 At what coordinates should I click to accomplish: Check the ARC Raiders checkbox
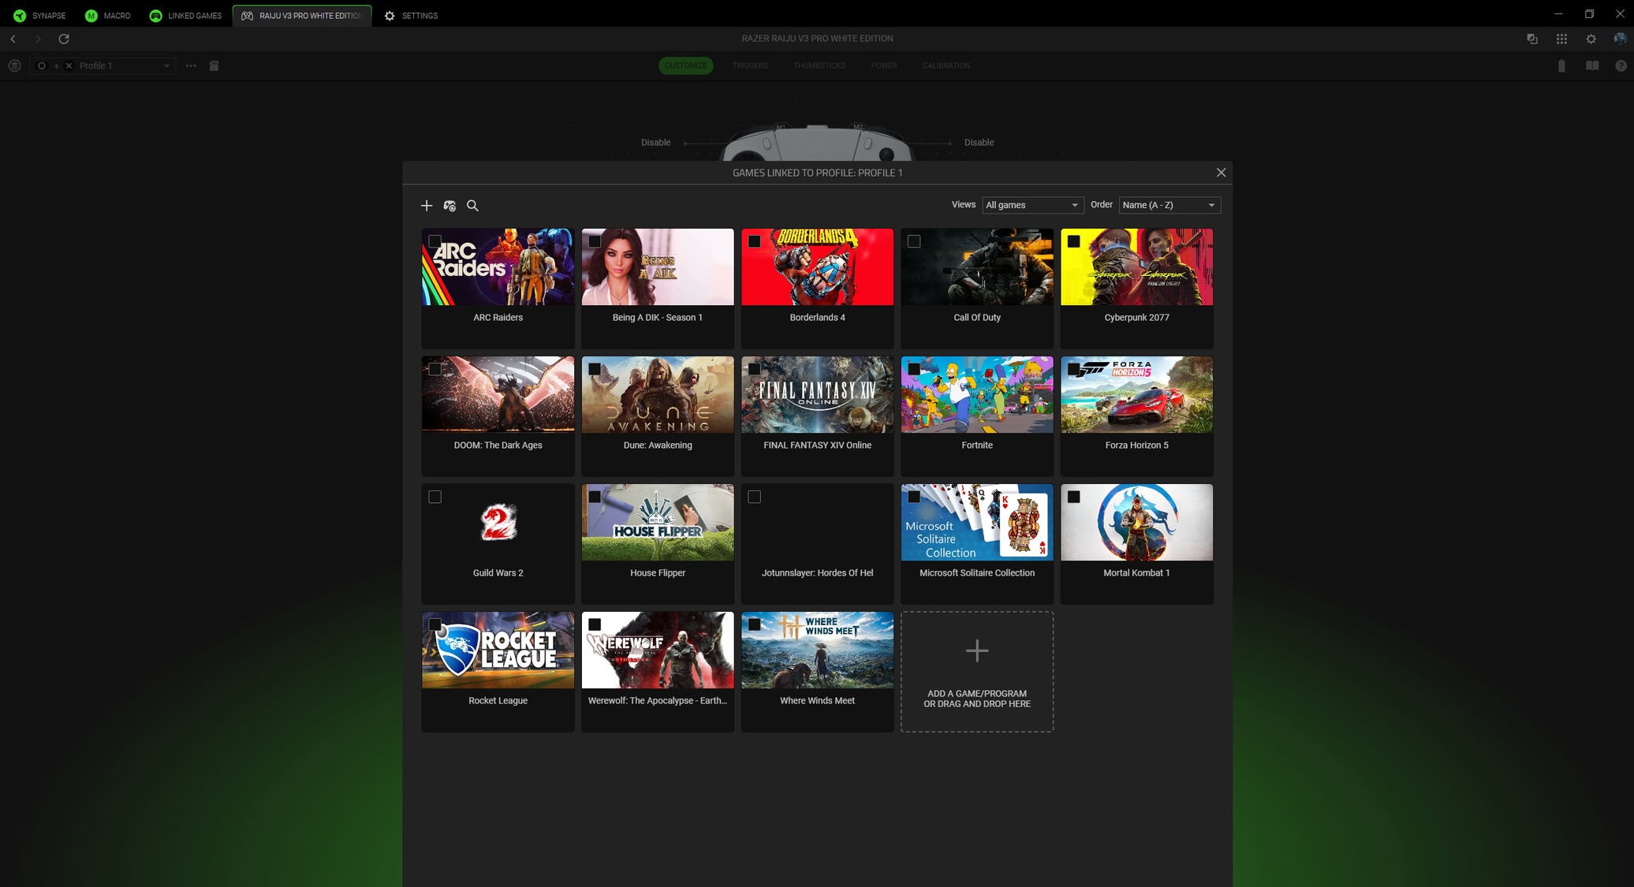(435, 241)
